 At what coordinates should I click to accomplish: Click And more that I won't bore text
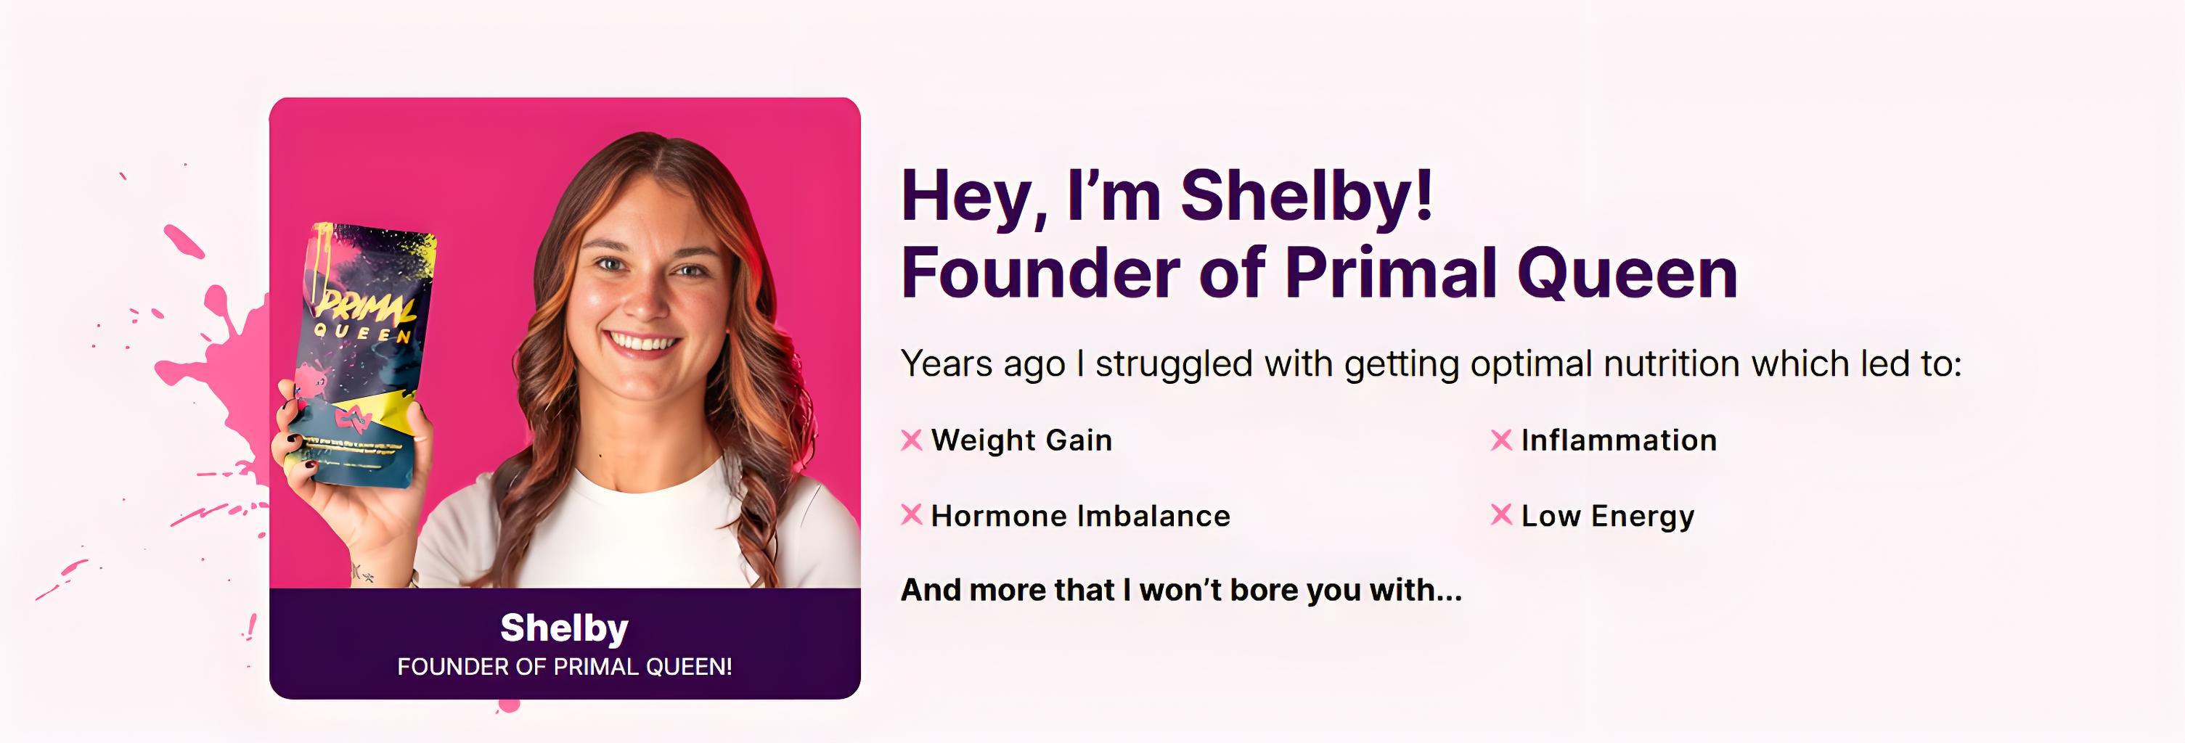[x=1181, y=589]
